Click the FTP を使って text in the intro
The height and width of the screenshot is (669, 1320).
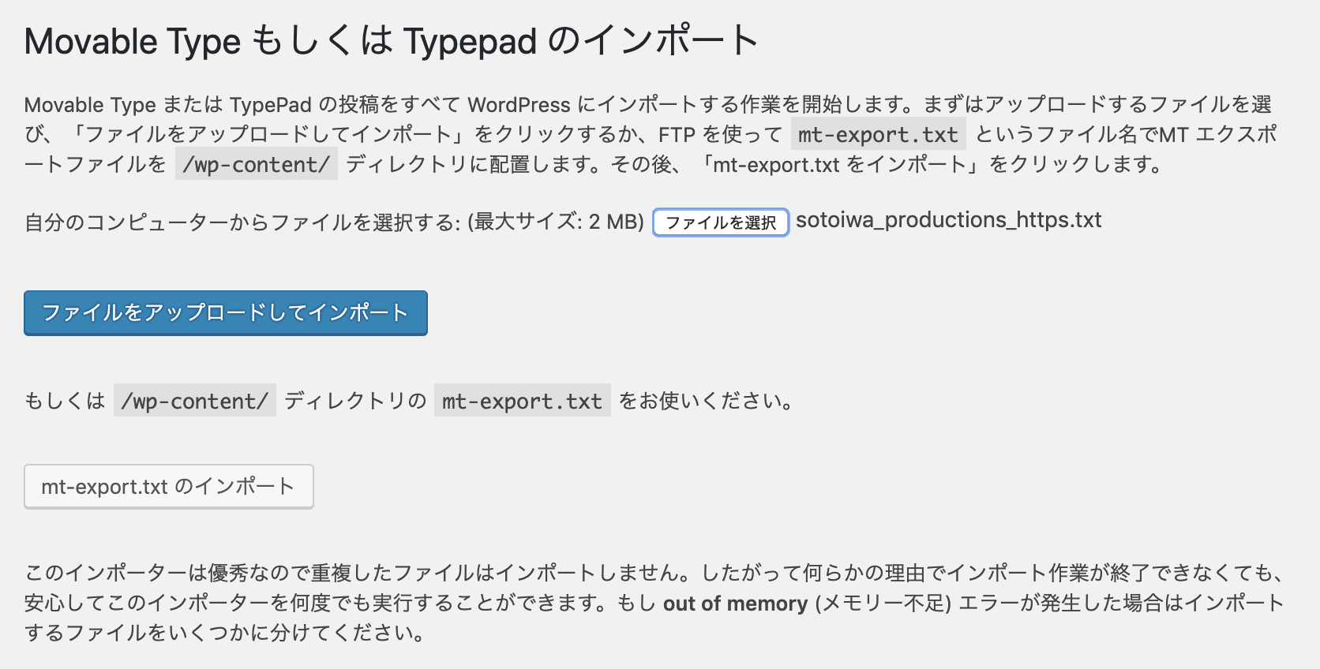[x=721, y=135]
